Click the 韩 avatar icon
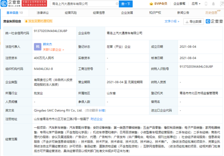 coord(38,47)
